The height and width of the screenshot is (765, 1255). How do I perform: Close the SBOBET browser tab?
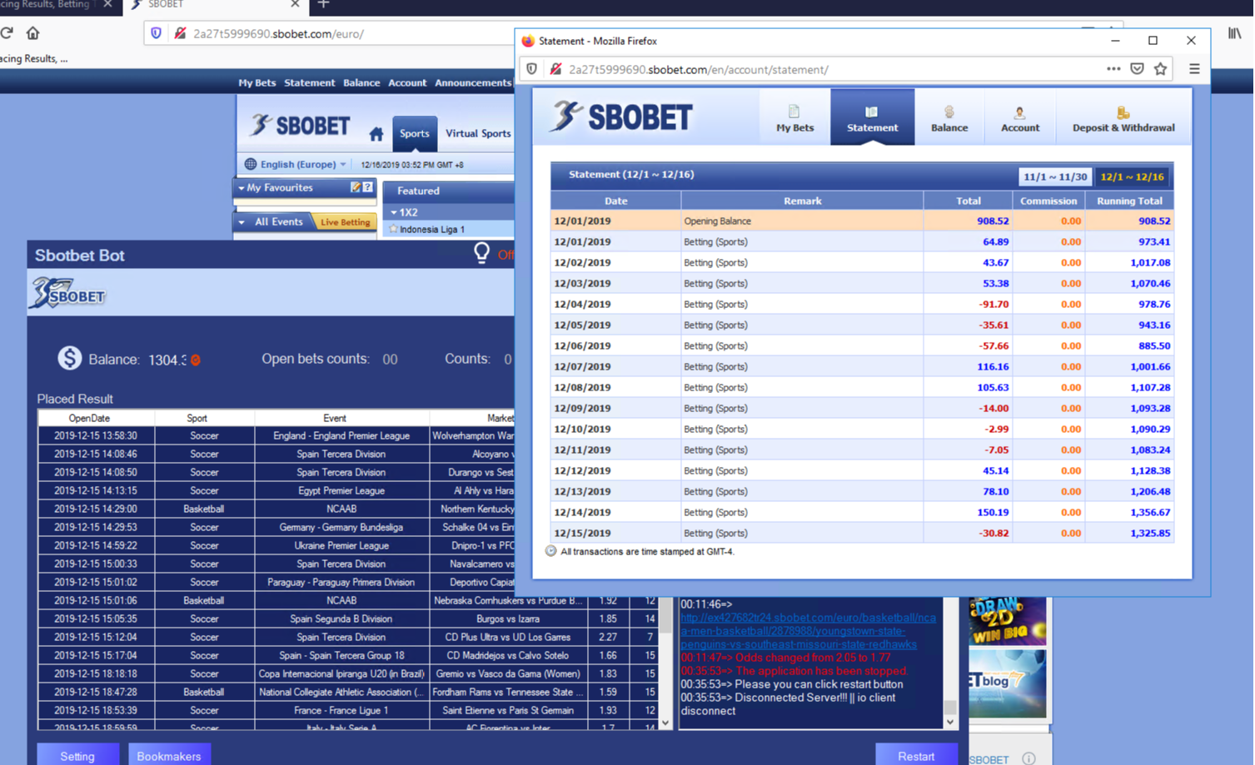click(x=295, y=4)
